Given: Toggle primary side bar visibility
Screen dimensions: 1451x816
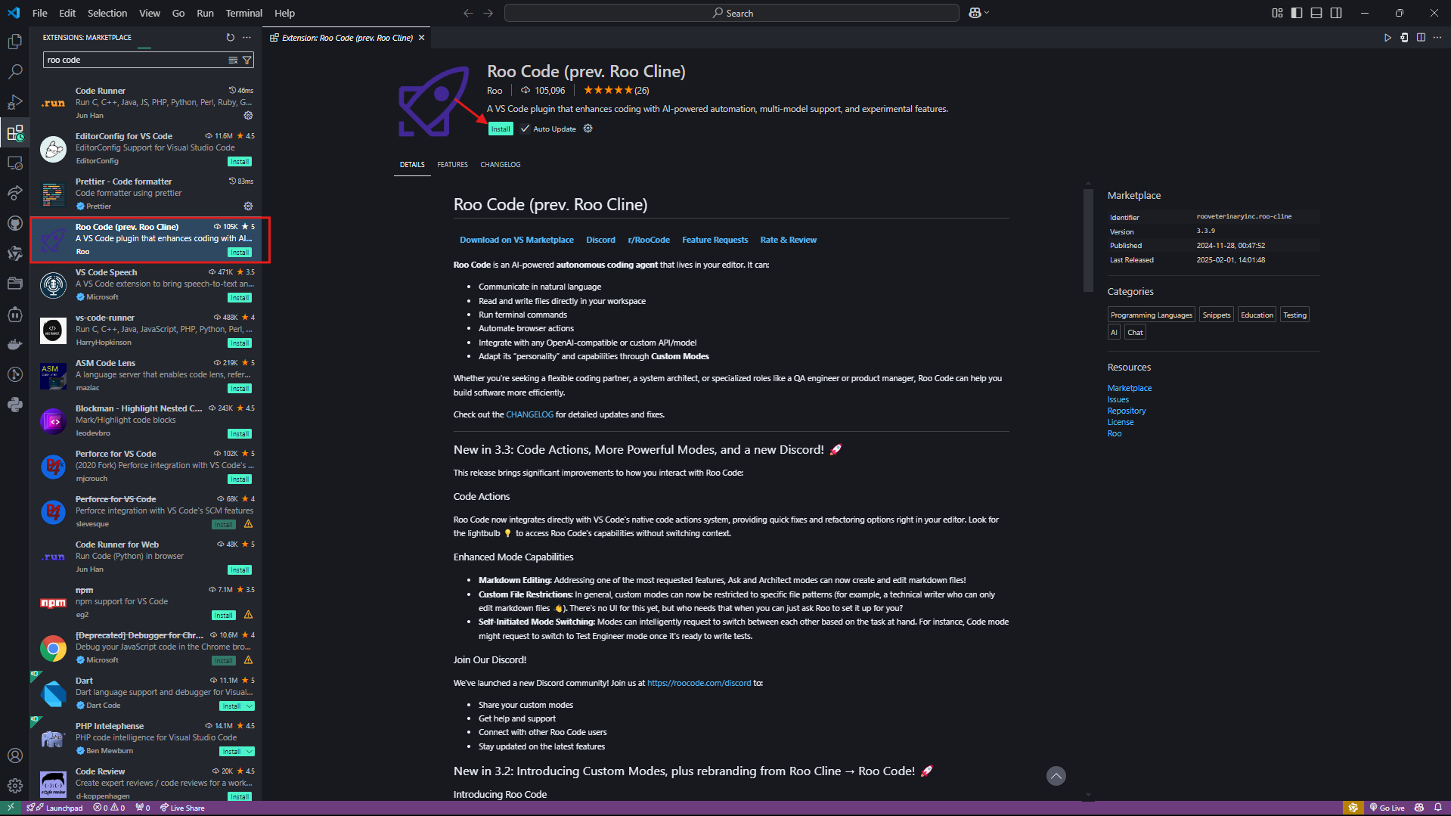Looking at the screenshot, I should (1297, 13).
